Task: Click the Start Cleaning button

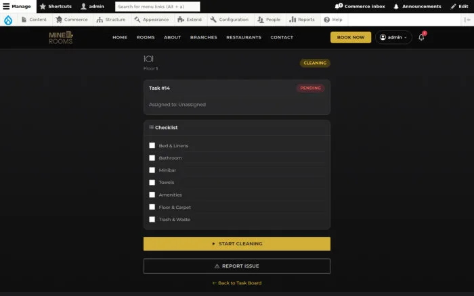Action: [237, 244]
